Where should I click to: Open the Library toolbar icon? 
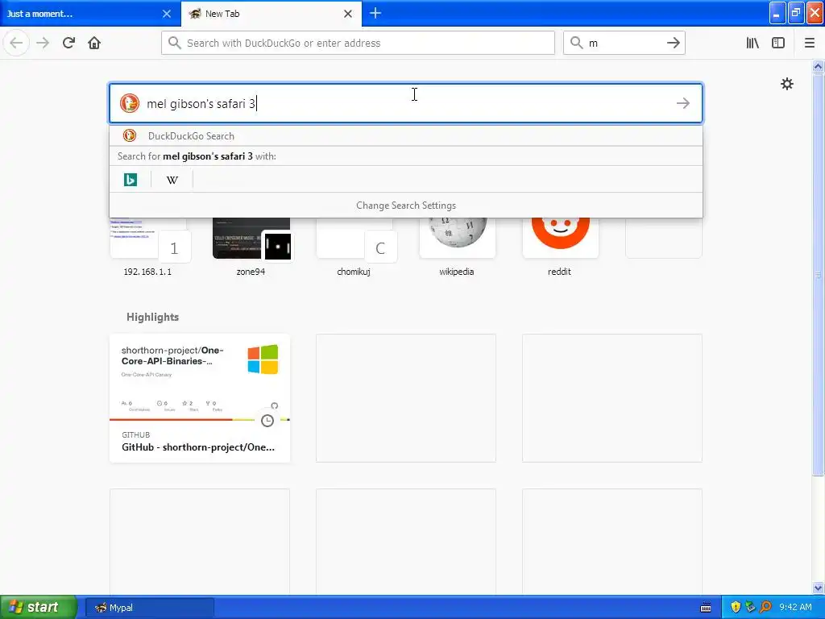(x=752, y=43)
